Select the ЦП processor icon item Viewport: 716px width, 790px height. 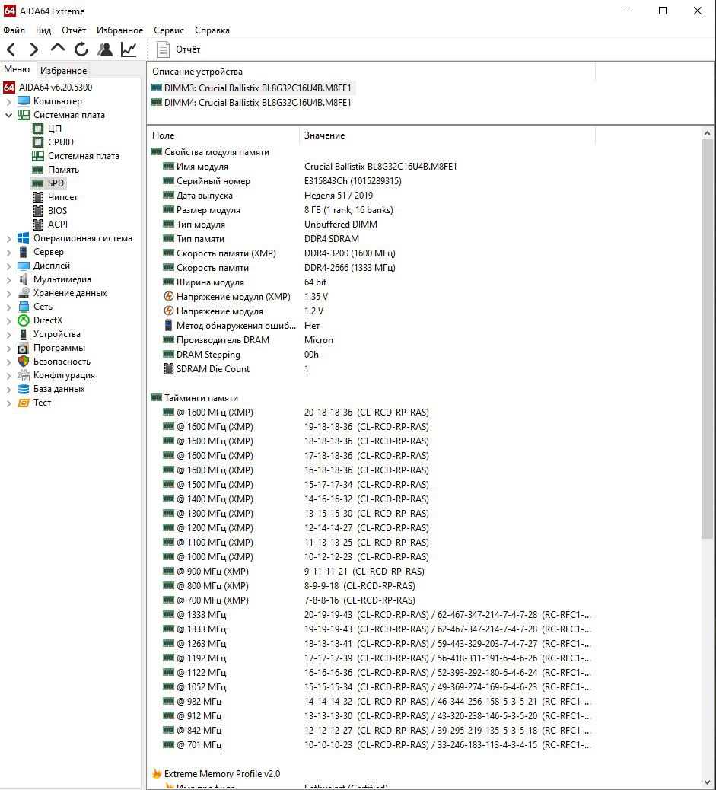tap(38, 129)
